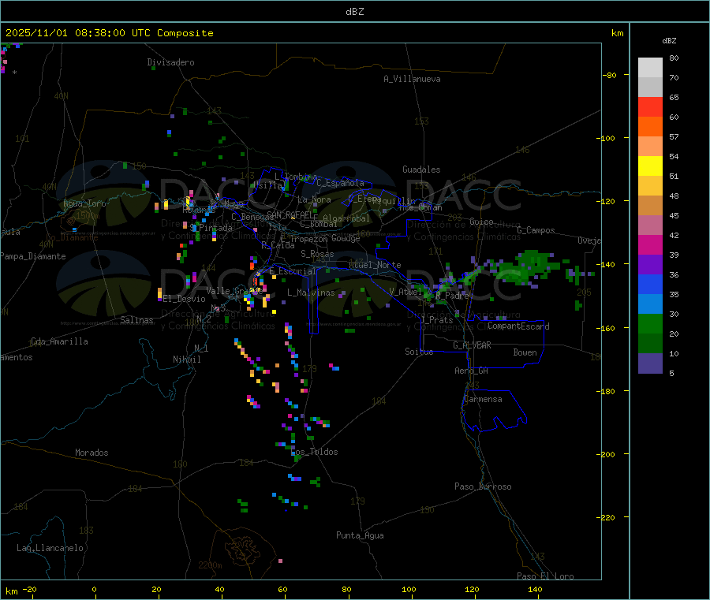Viewport: 710px width, 600px height.
Task: Click the Nihuil location label
Action: click(x=187, y=360)
